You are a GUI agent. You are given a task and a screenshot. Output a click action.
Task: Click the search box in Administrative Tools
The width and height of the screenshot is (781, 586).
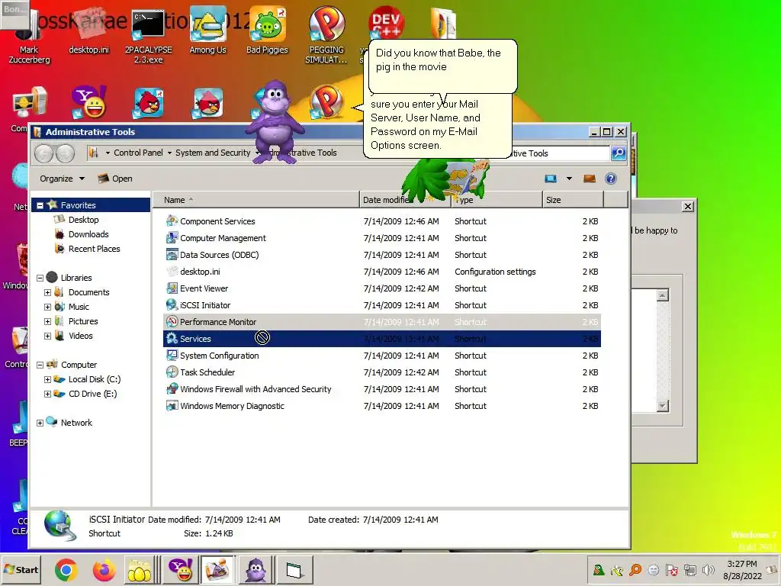[x=561, y=153]
